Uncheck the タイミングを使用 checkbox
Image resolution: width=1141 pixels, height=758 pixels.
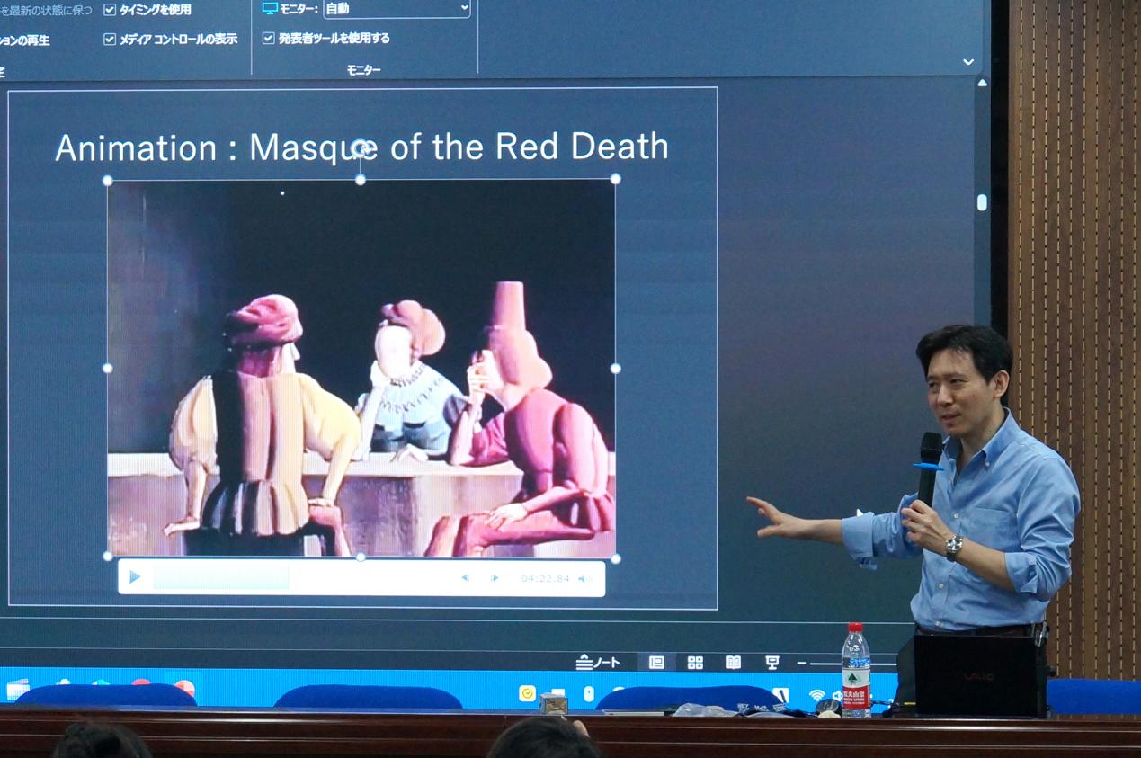pos(110,10)
